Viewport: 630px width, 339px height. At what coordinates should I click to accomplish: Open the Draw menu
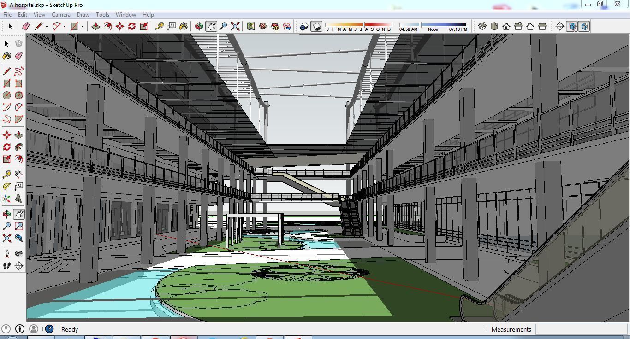click(x=83, y=14)
